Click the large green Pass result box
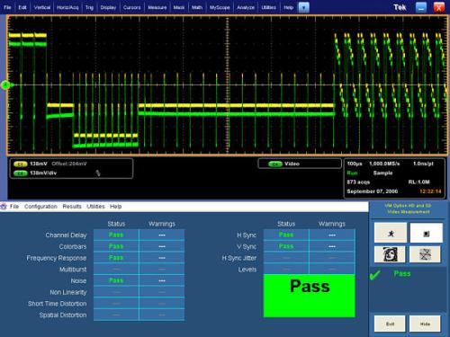 [310, 296]
